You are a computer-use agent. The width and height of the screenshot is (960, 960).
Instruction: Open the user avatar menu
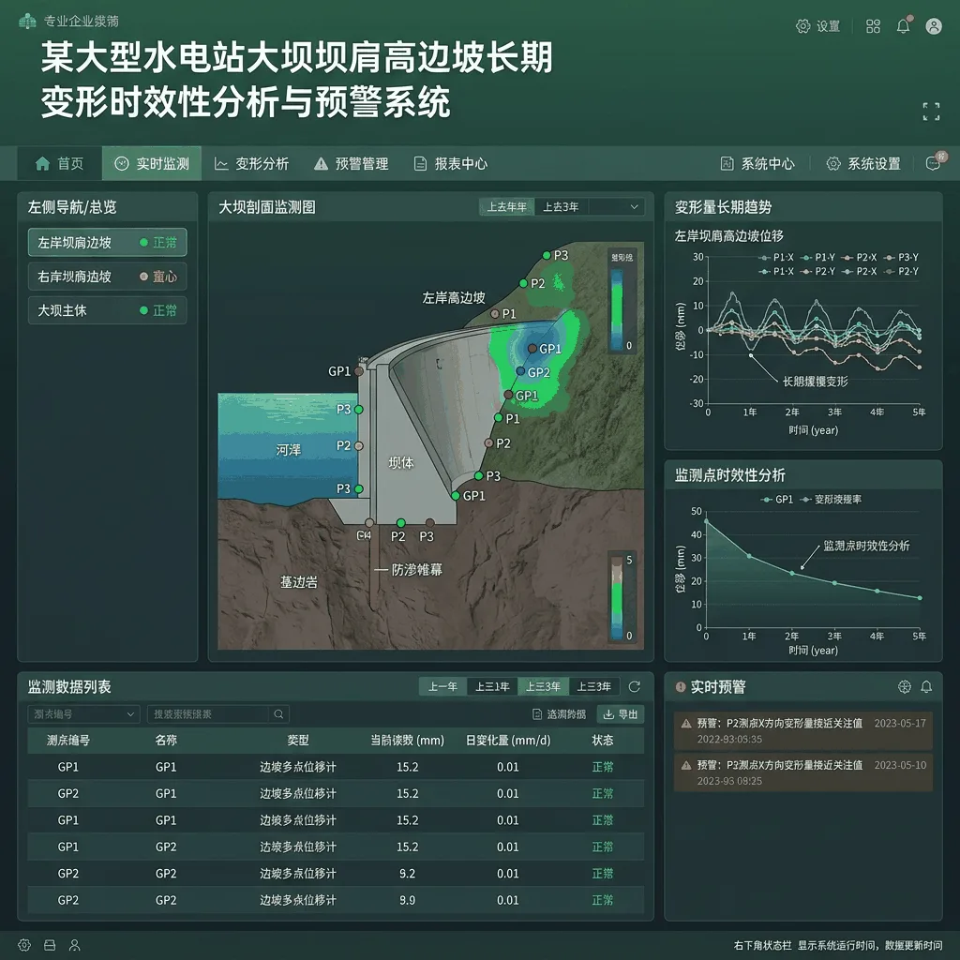934,26
